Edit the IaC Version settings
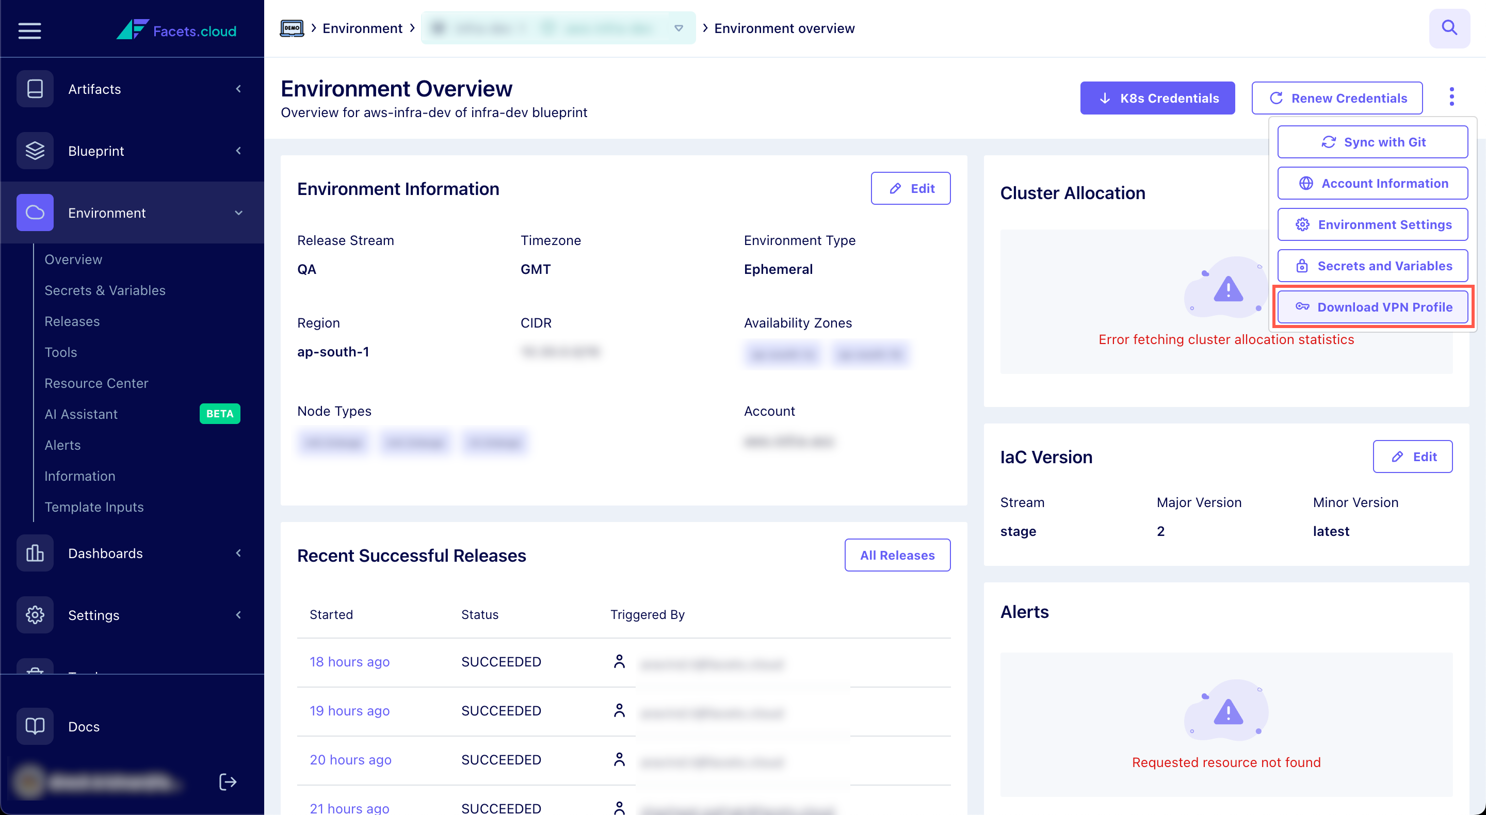Viewport: 1486px width, 815px height. [x=1412, y=457]
